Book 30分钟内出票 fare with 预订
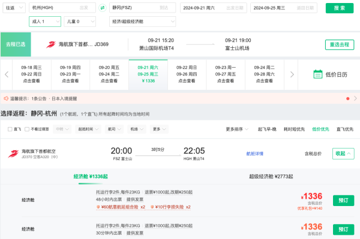360x239 pixels. coord(343,229)
